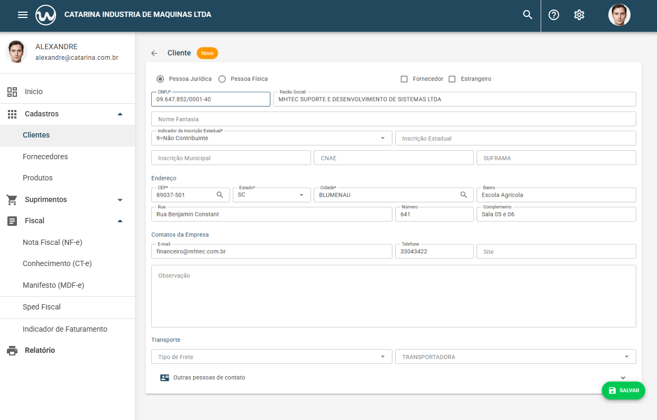Image resolution: width=657 pixels, height=420 pixels.
Task: Select the Pessoa Física radio option
Action: 222,79
